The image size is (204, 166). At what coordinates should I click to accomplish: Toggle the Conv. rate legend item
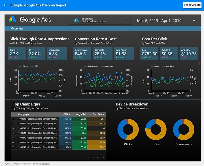click(x=107, y=66)
